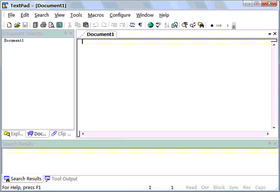Click the View in Web Browser globe icon
Image resolution: width=280 pixels, height=192 pixels.
pyautogui.click(x=151, y=25)
